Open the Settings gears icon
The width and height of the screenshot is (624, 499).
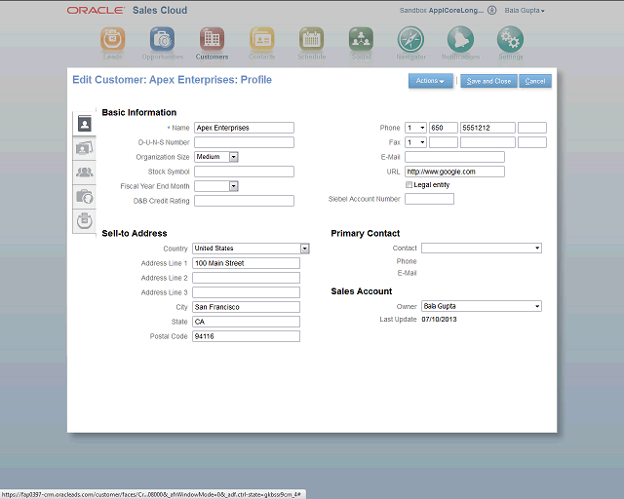[x=510, y=39]
